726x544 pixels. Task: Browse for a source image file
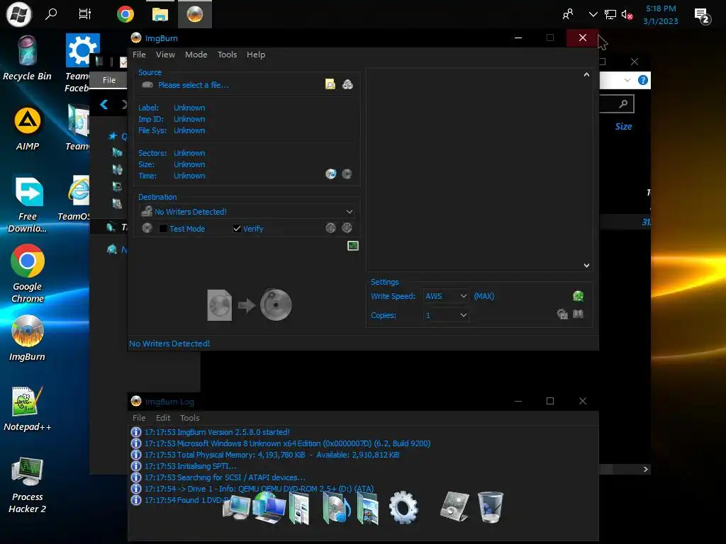pos(330,84)
